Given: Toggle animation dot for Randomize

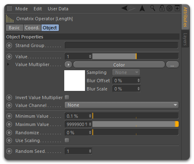Looking at the screenshot, I should 9,133.
